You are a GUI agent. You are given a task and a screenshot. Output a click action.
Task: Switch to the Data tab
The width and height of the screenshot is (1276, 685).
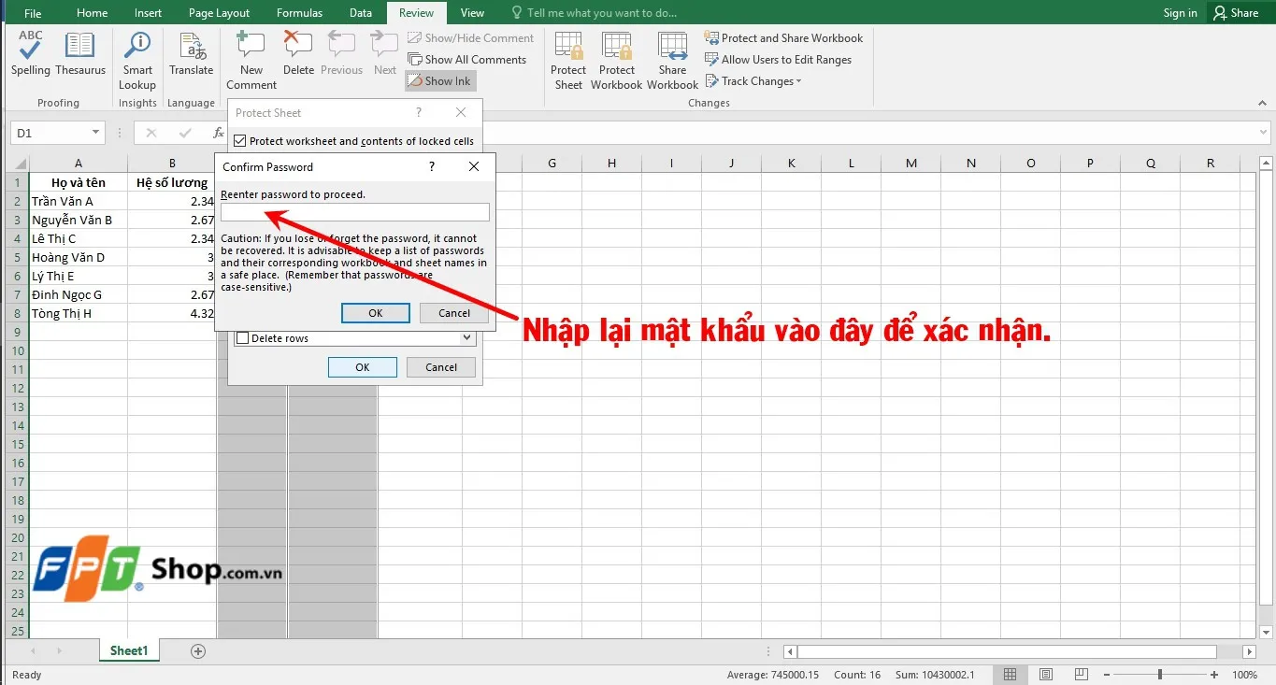[361, 13]
